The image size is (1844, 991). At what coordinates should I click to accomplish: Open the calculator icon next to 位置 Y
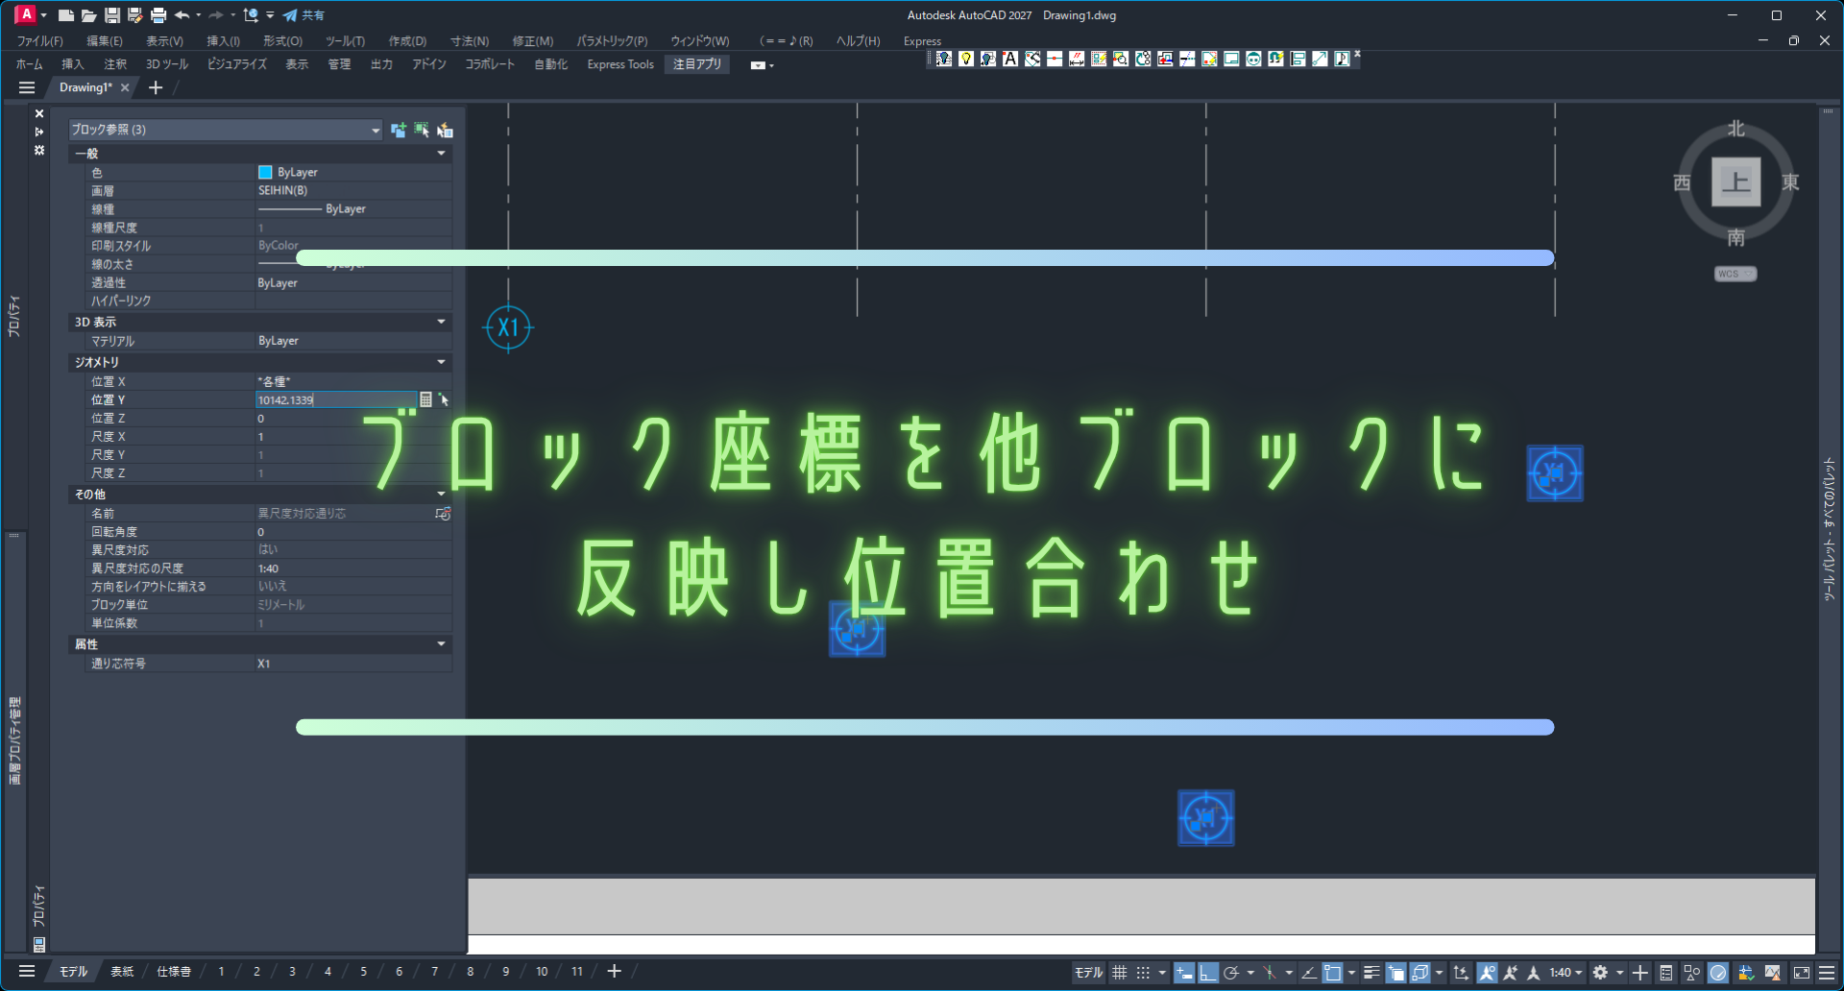pos(425,399)
